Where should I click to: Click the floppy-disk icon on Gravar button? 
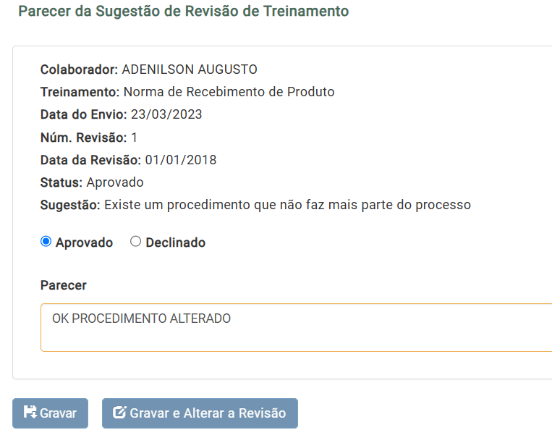30,412
